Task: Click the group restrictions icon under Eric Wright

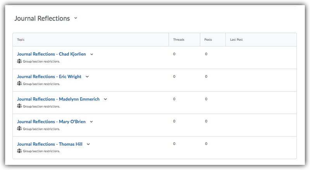Action: coord(19,83)
